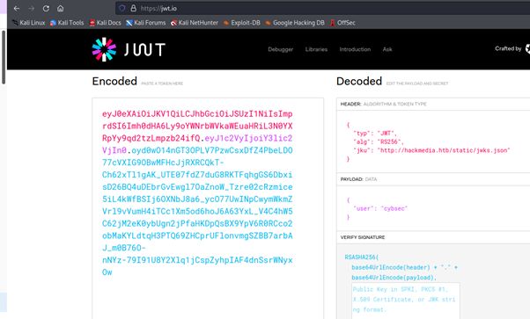Click the page vertical scrollbar thumb
The width and height of the screenshot is (530, 319).
click(x=4, y=57)
